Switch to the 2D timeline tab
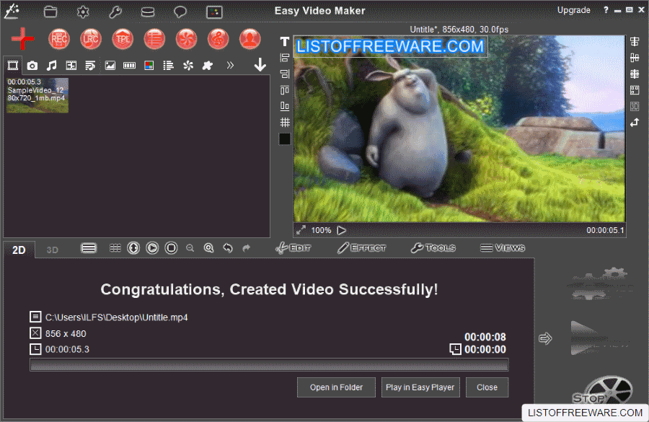The width and height of the screenshot is (649, 422). pyautogui.click(x=19, y=250)
